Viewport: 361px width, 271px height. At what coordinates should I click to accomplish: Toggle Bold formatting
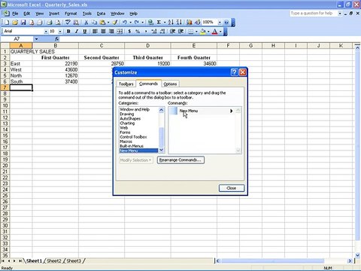coord(68,32)
